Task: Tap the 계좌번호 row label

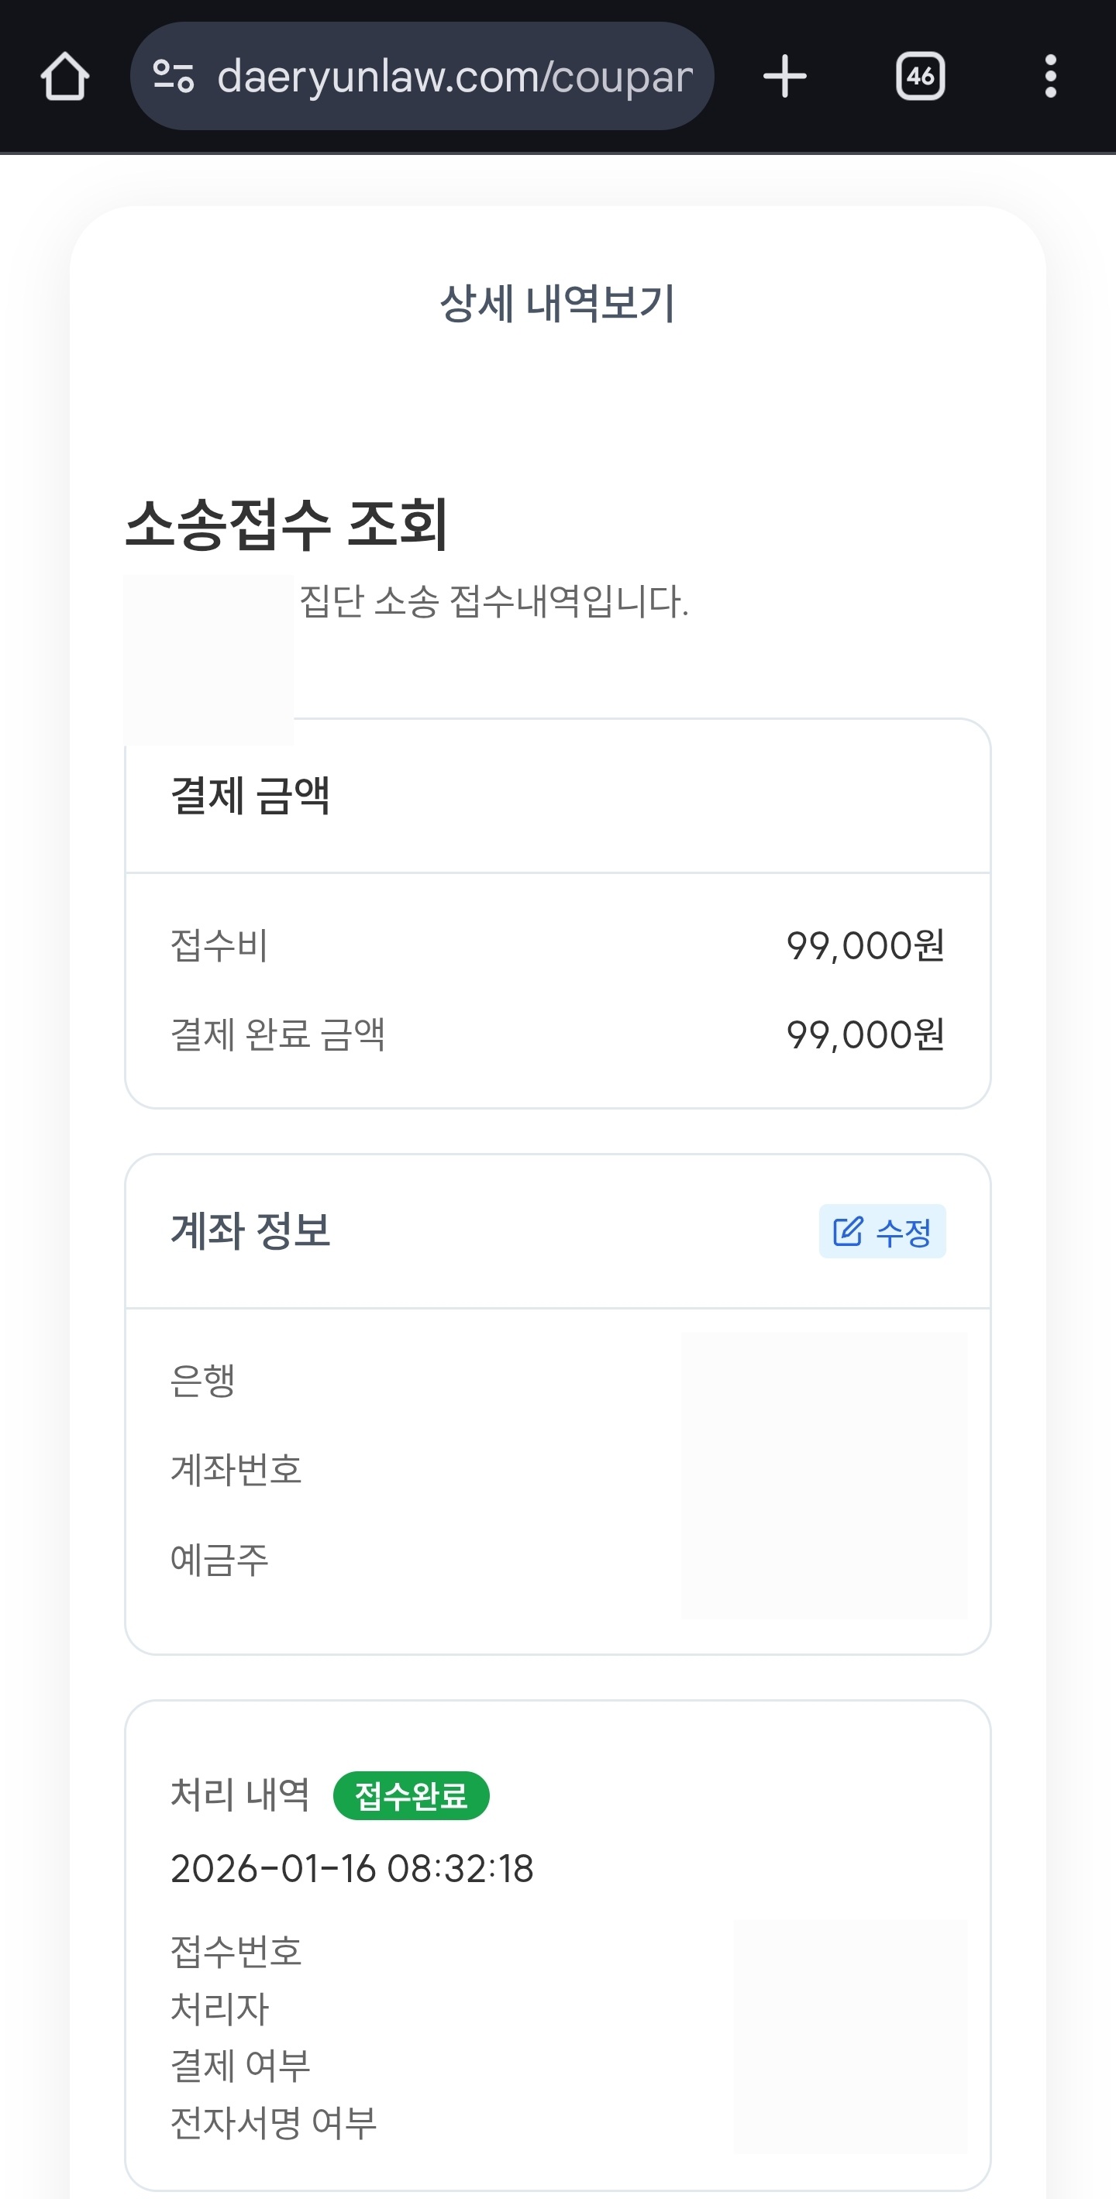Action: pyautogui.click(x=236, y=1470)
